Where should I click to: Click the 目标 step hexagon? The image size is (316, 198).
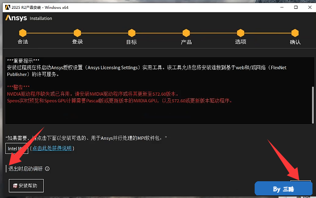click(132, 33)
